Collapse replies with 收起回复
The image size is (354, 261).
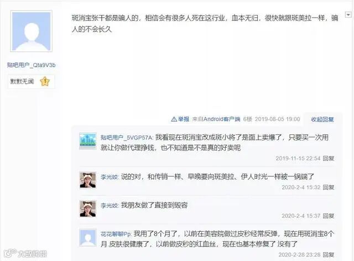tap(322, 119)
